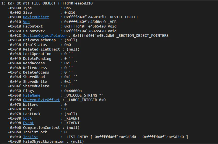Click the dt nt!_FILE_OBJECT command text
218x144 pixels.
pos(54,3)
